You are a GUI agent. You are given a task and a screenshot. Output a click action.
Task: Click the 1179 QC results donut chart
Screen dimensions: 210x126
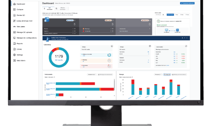(x=59, y=57)
